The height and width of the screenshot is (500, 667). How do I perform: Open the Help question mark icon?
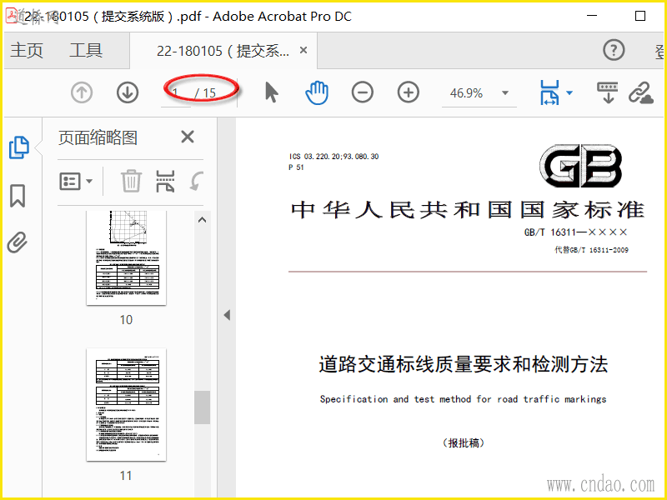click(614, 50)
